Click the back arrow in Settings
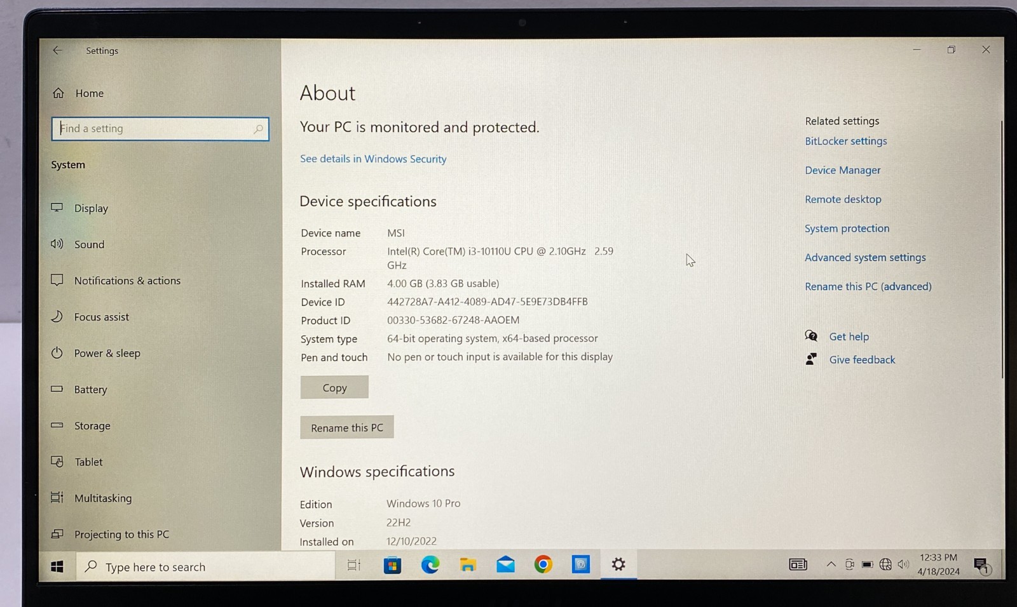 (x=57, y=50)
